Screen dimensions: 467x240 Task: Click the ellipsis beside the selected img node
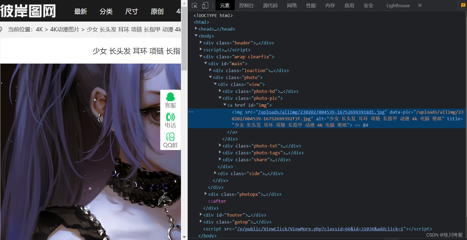(191, 112)
